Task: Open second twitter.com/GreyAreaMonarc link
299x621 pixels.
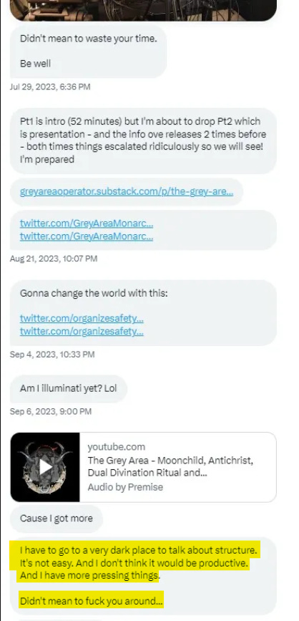Action: 87,236
